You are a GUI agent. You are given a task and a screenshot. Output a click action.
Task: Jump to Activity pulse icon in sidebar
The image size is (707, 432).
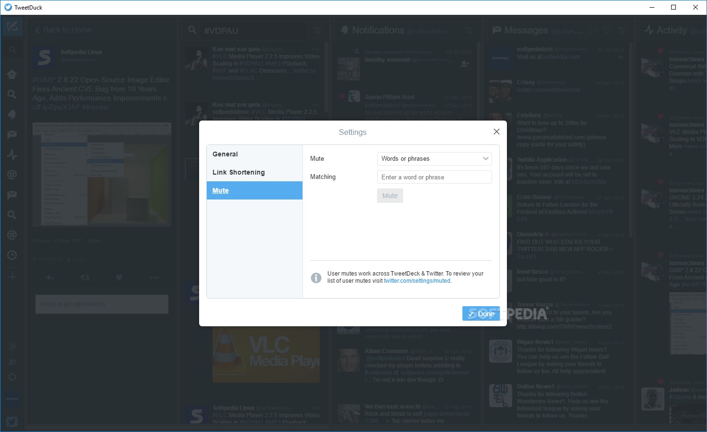click(x=12, y=155)
